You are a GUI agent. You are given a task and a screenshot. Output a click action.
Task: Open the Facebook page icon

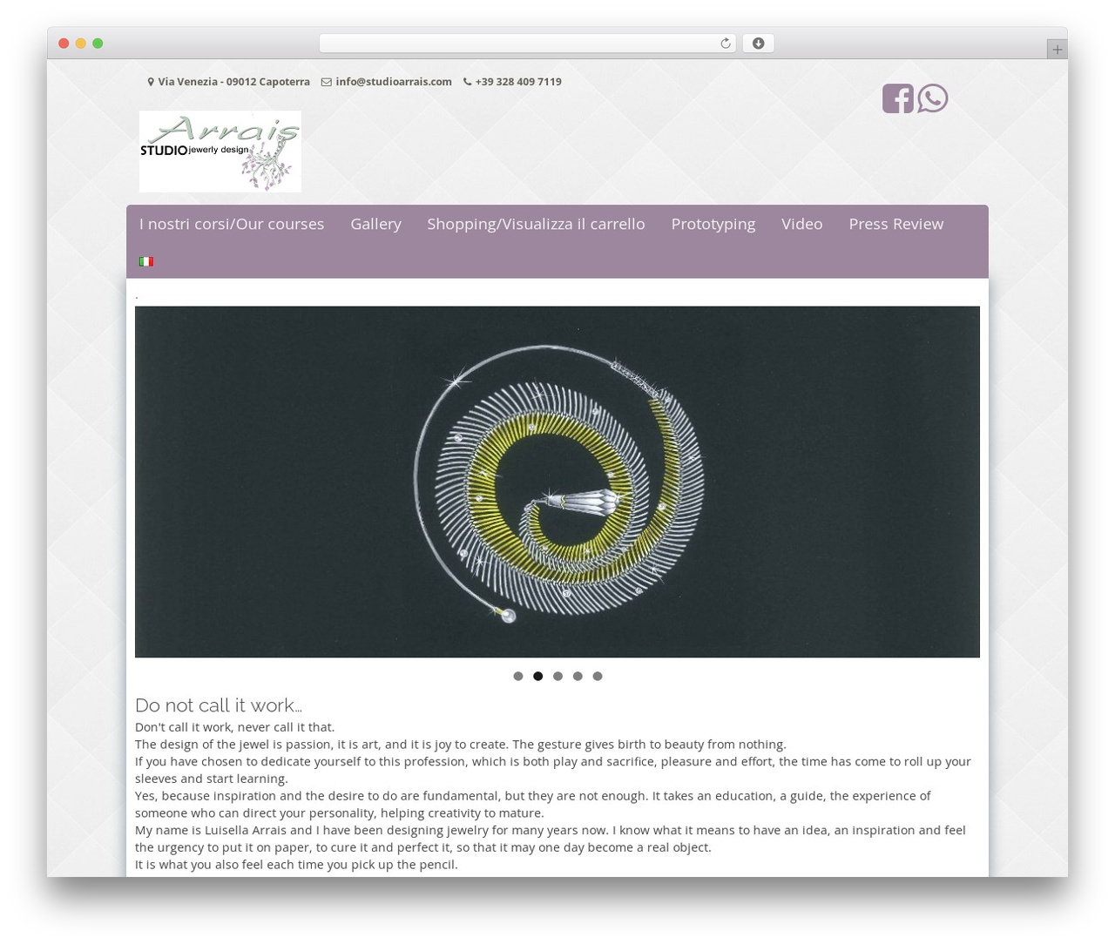tap(897, 98)
